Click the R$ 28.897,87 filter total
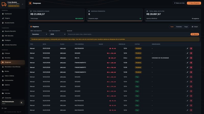Screen dimensions: 204x114 click(x=154, y=14)
